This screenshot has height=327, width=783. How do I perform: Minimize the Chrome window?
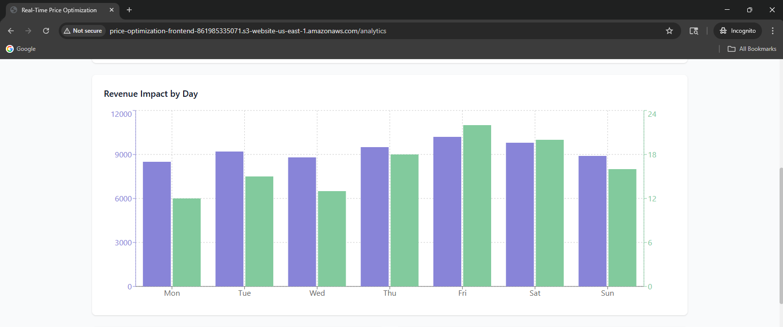click(x=727, y=10)
